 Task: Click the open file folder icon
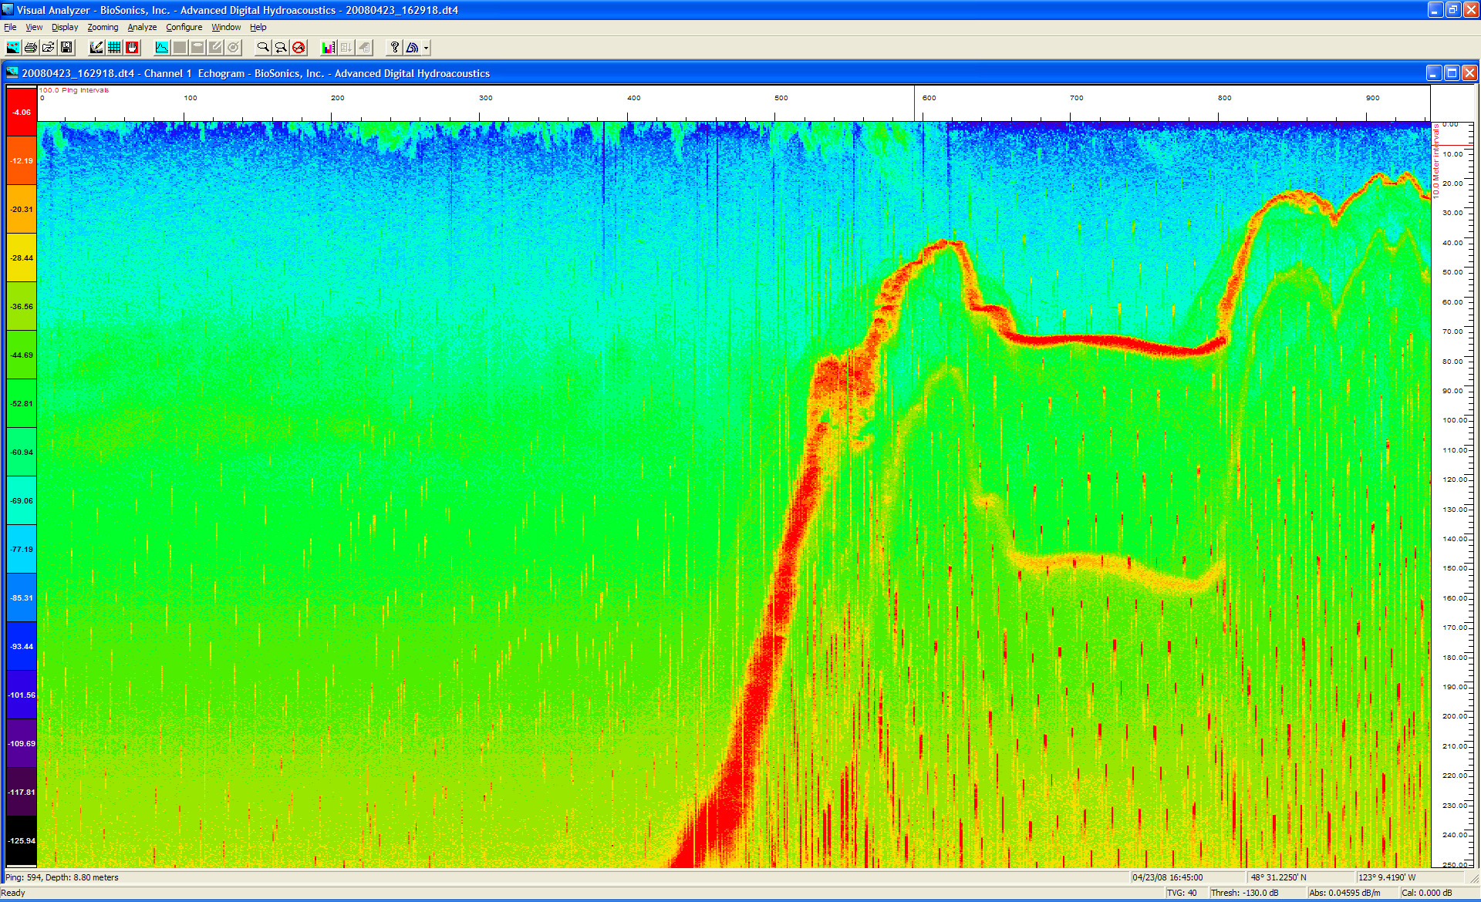point(49,48)
